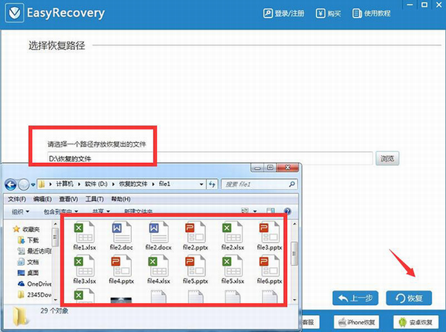Expand the view options dropdown arrow
This screenshot has width=446, height=332.
point(255,211)
